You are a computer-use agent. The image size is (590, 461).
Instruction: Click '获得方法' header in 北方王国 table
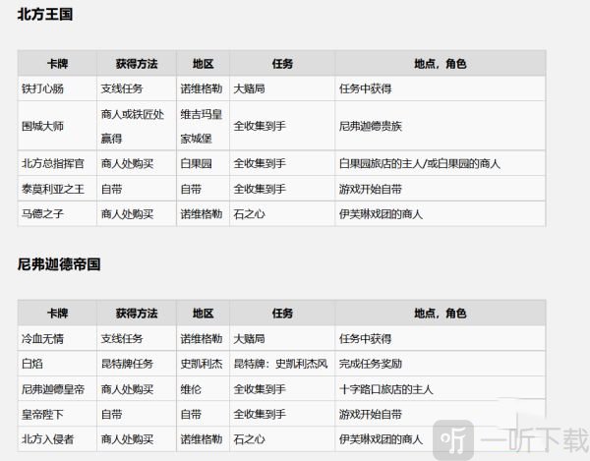137,64
